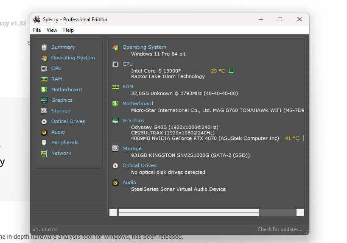Click the horizontal scrollbar left arrow

113,213
